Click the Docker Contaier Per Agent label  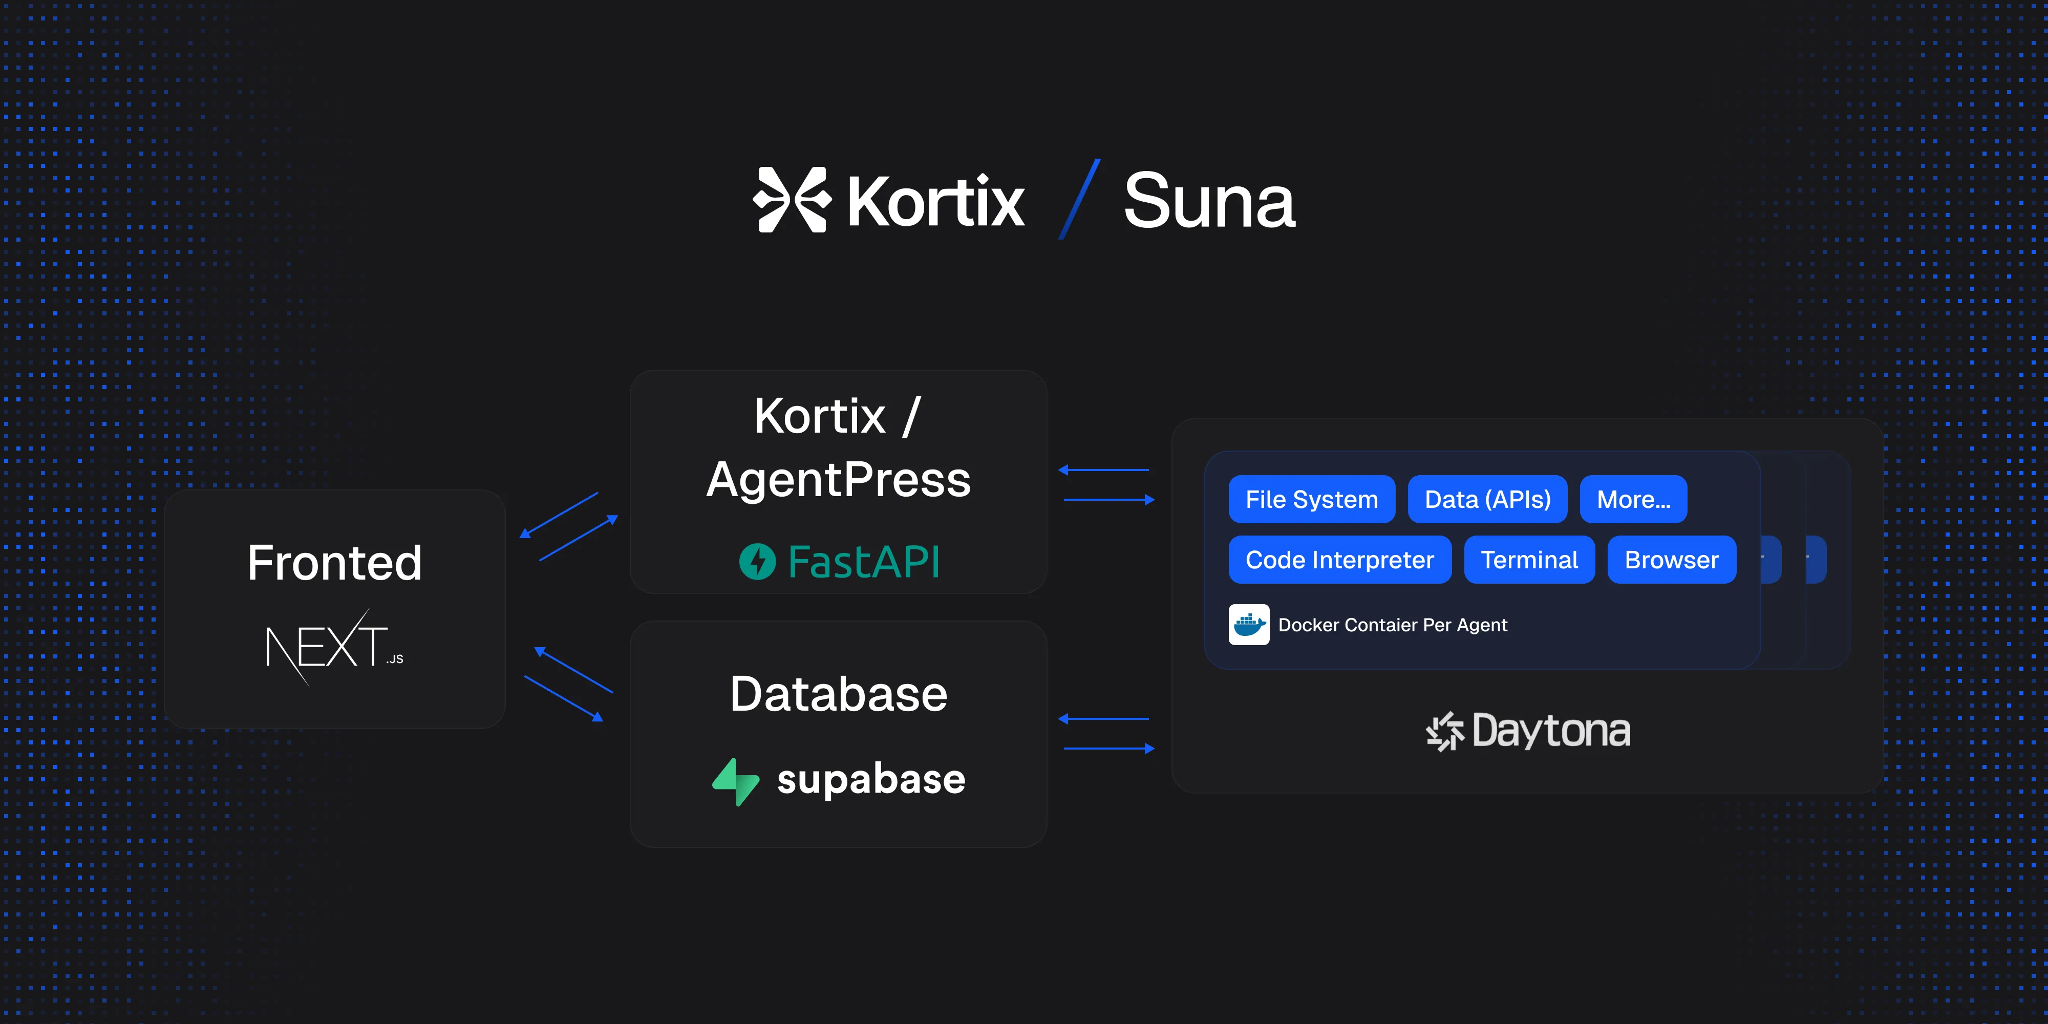pos(1393,625)
